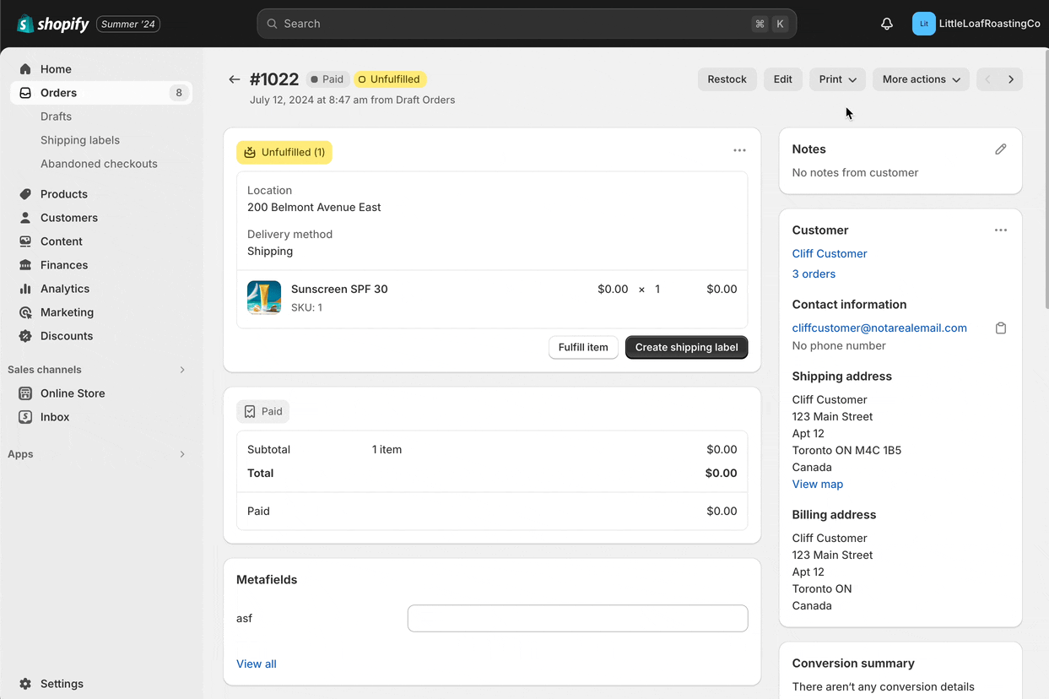
Task: Copy email with clipboard icon
Action: click(1001, 328)
